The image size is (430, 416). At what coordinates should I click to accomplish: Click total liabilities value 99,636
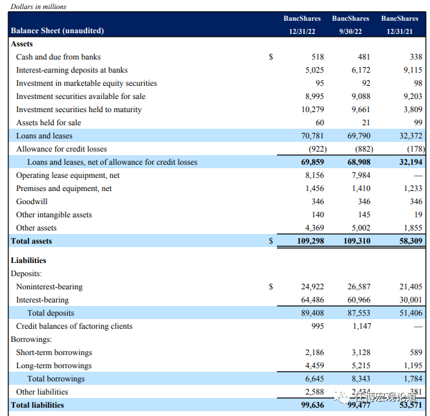pyautogui.click(x=312, y=405)
